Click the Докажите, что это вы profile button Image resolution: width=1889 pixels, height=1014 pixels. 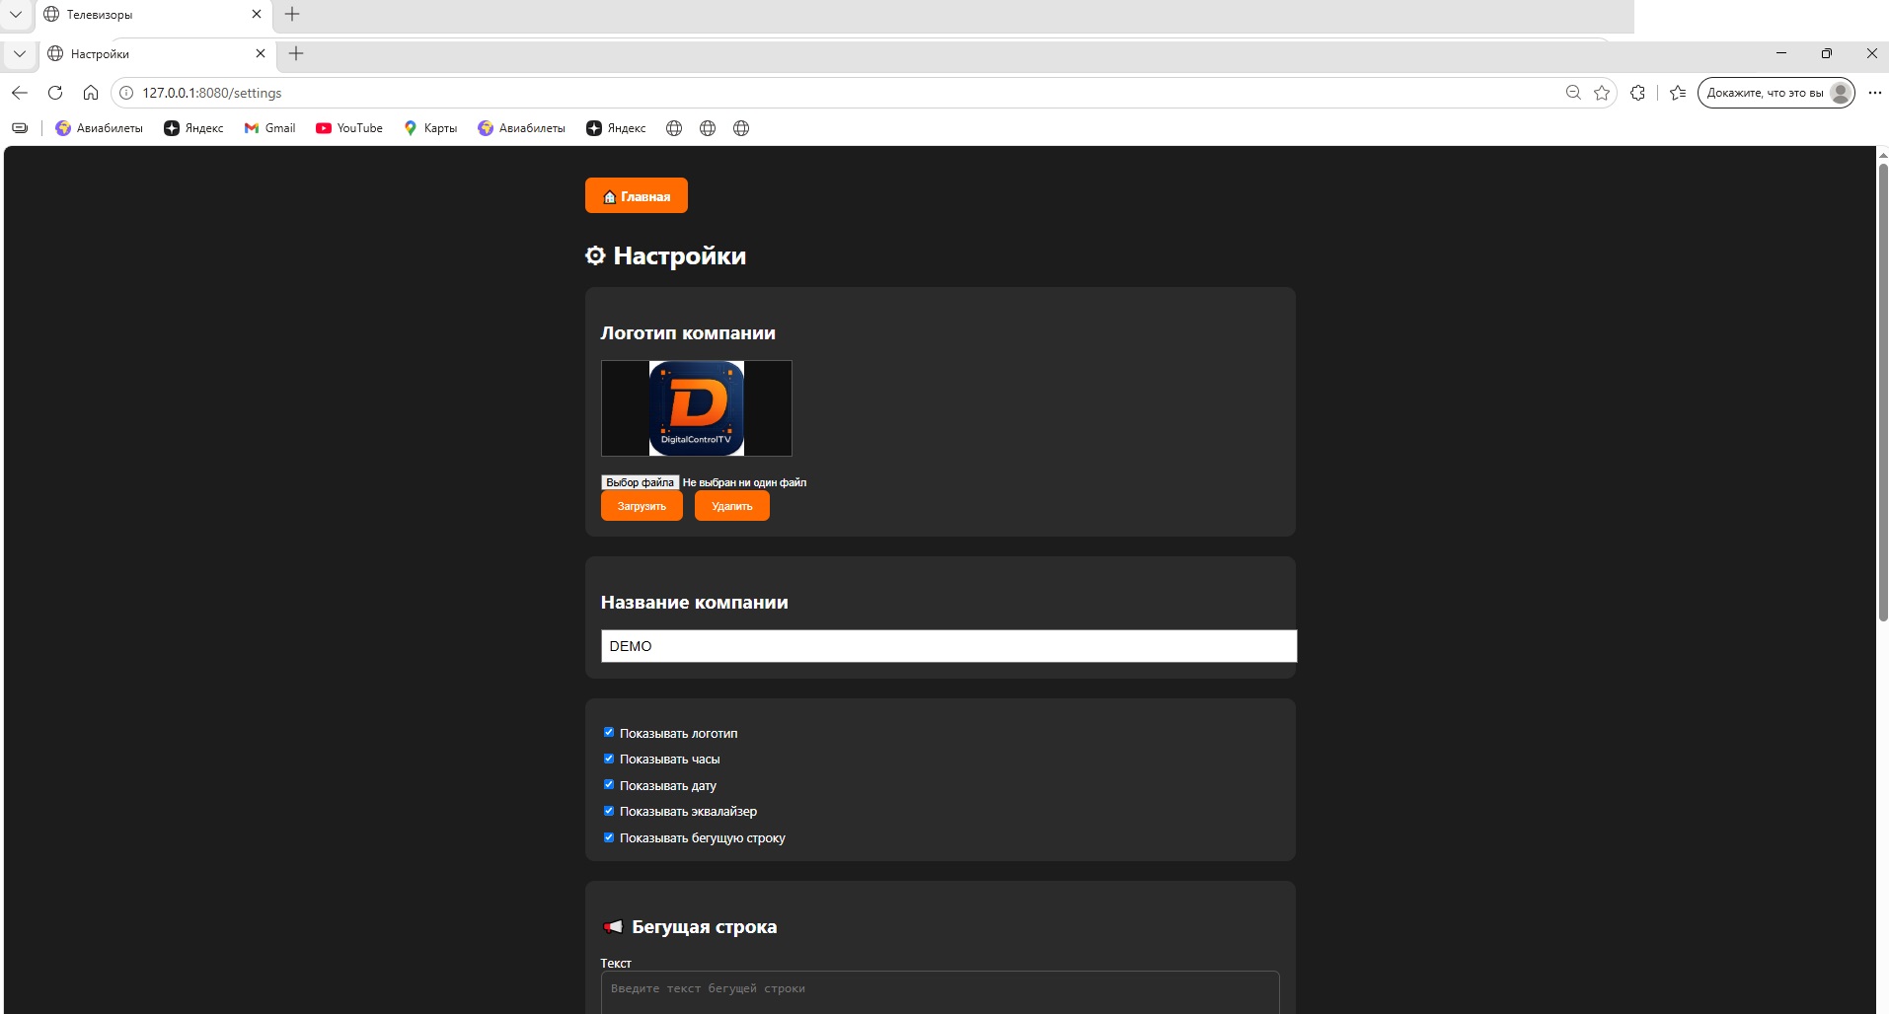1776,93
